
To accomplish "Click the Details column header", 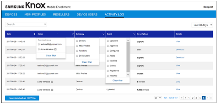I will click(194, 34).
